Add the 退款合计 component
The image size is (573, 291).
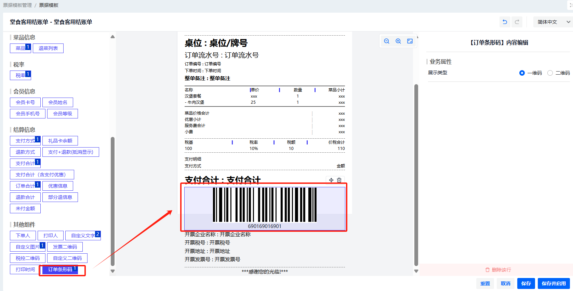pos(25,197)
